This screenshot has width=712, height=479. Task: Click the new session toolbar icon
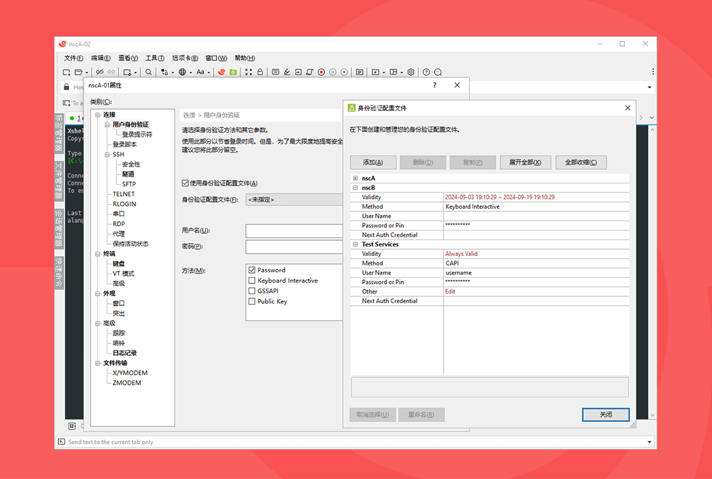click(x=66, y=72)
